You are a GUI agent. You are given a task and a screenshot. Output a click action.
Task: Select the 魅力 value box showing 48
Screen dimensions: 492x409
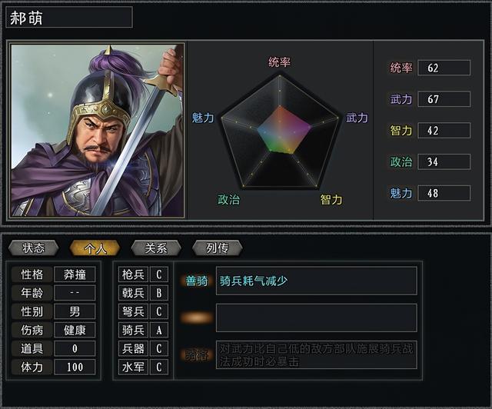point(444,193)
